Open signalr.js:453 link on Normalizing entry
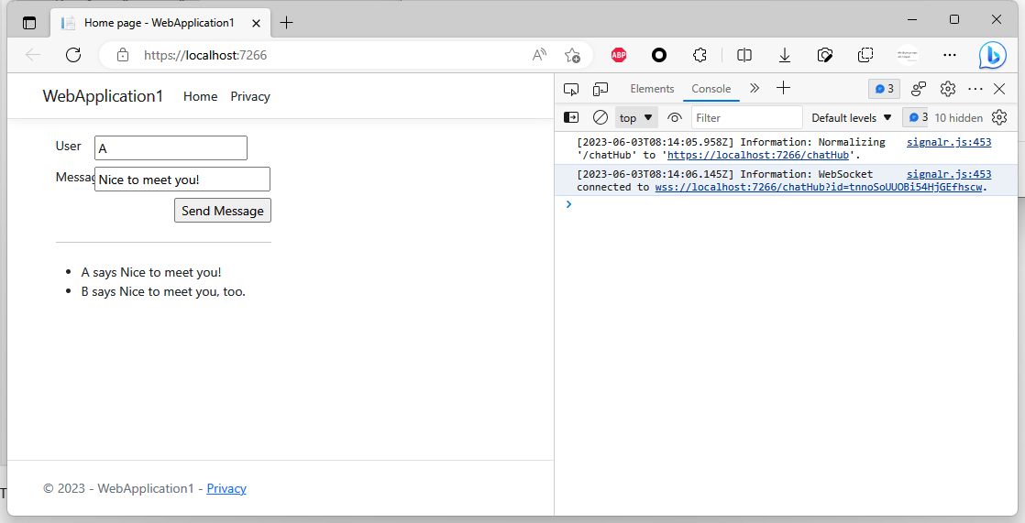Image resolution: width=1025 pixels, height=523 pixels. click(x=949, y=142)
